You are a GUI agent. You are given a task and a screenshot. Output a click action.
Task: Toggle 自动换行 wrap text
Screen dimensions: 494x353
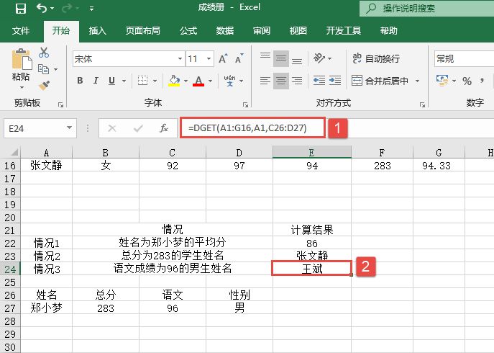coord(376,58)
